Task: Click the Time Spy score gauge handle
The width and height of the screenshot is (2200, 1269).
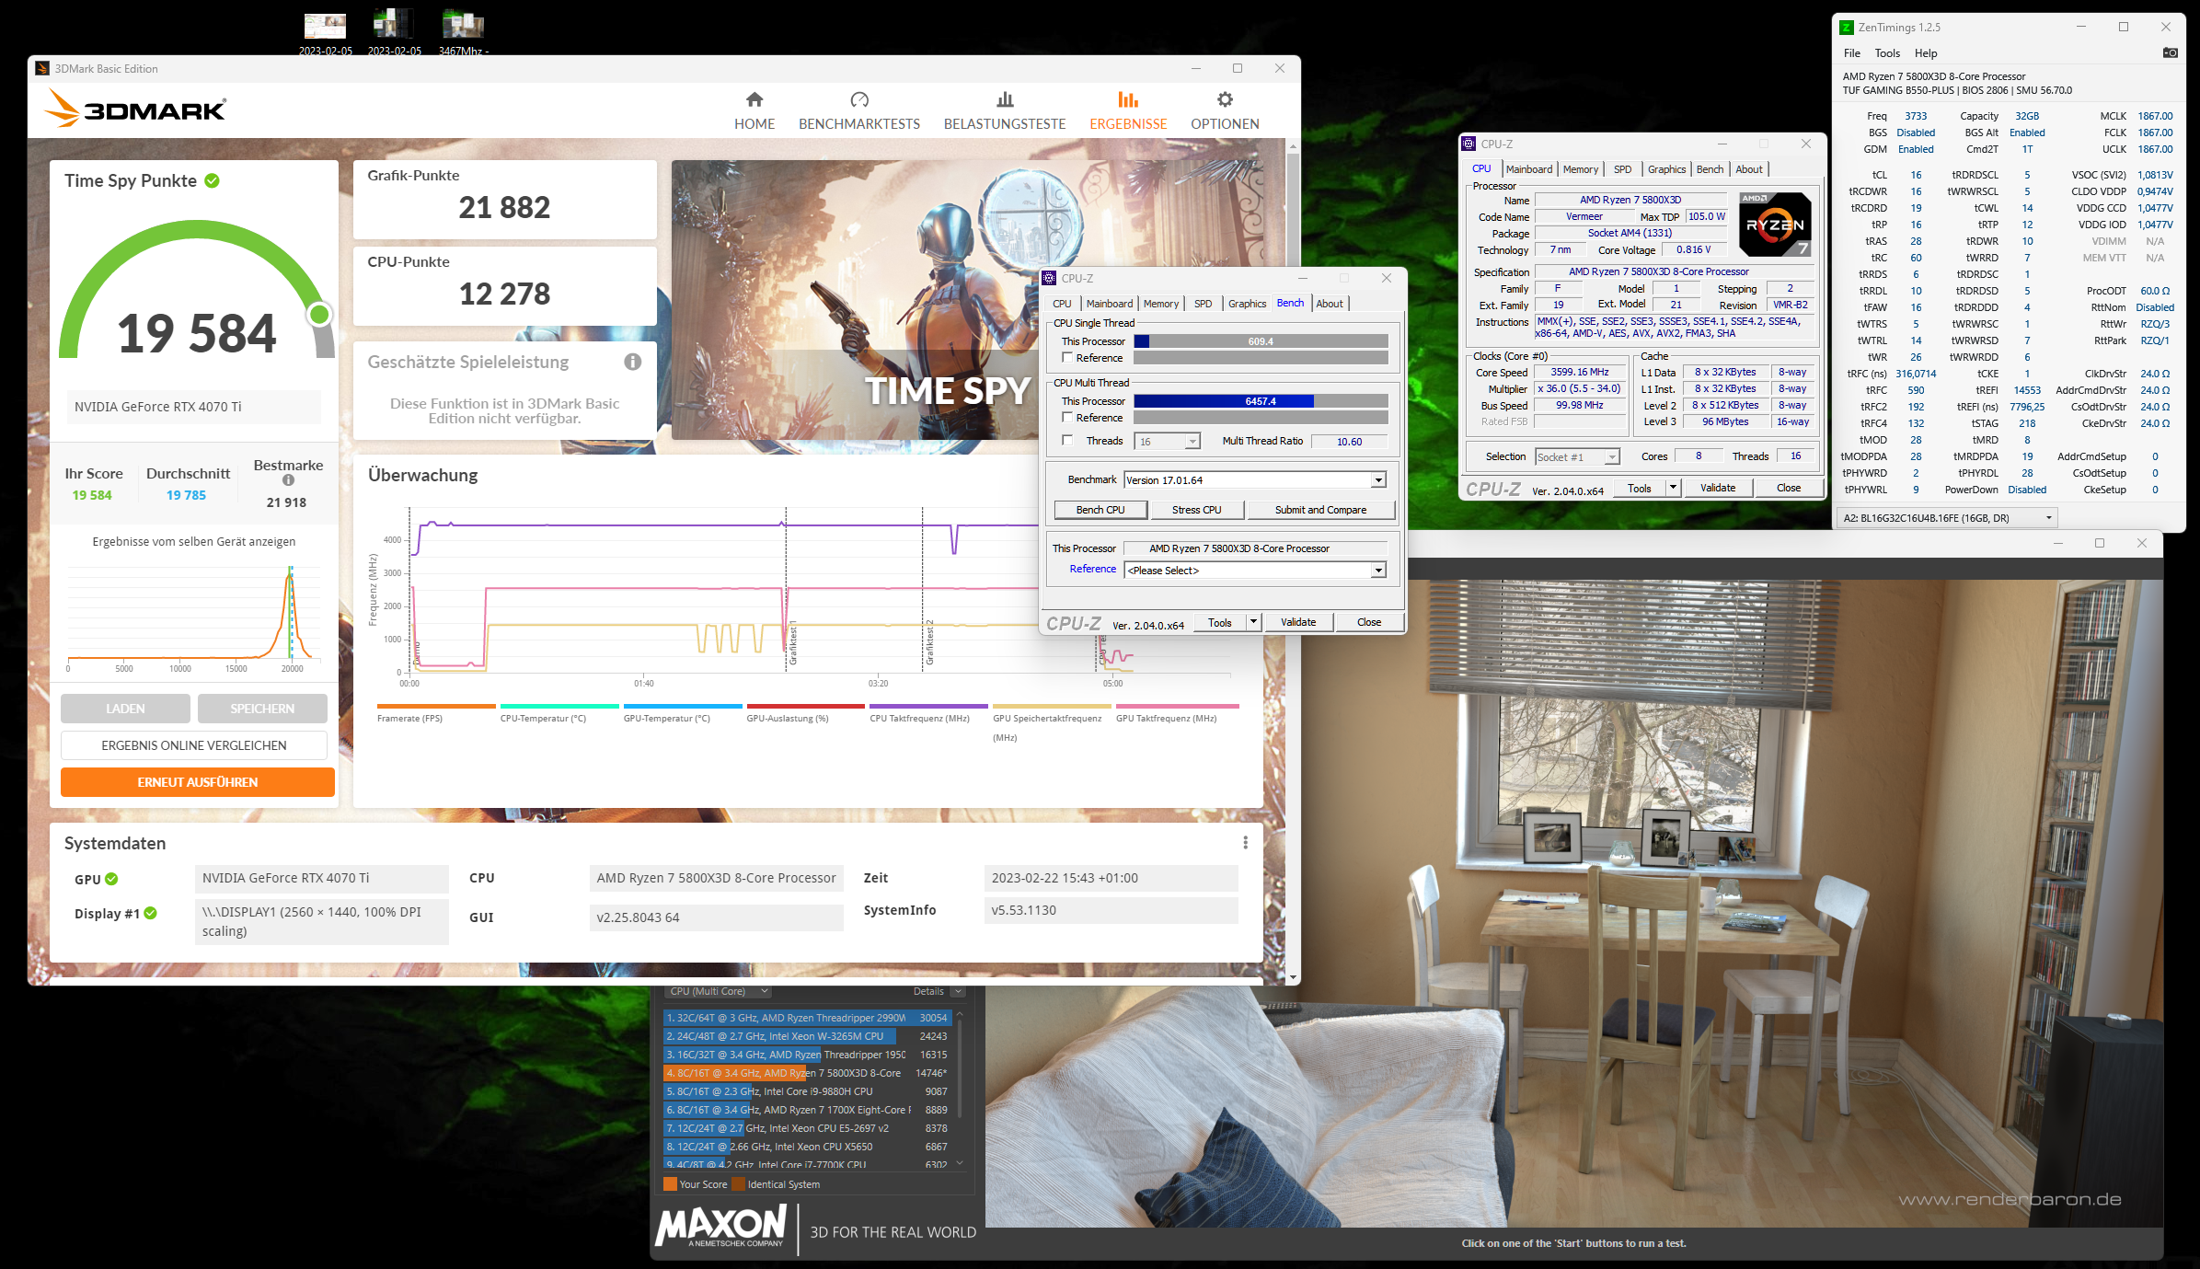Action: tap(320, 314)
